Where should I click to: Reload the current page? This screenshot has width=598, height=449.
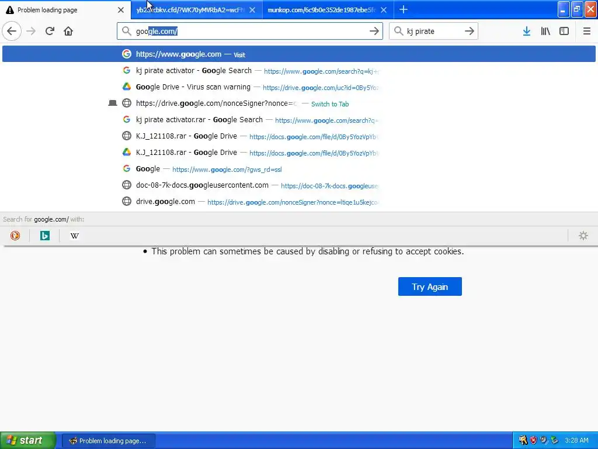[x=50, y=31]
